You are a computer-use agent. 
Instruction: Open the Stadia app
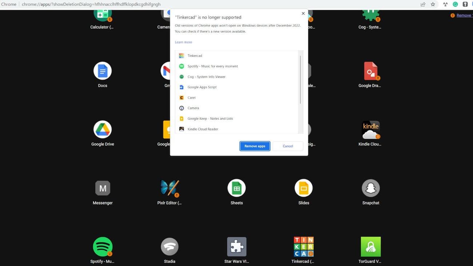pyautogui.click(x=170, y=246)
